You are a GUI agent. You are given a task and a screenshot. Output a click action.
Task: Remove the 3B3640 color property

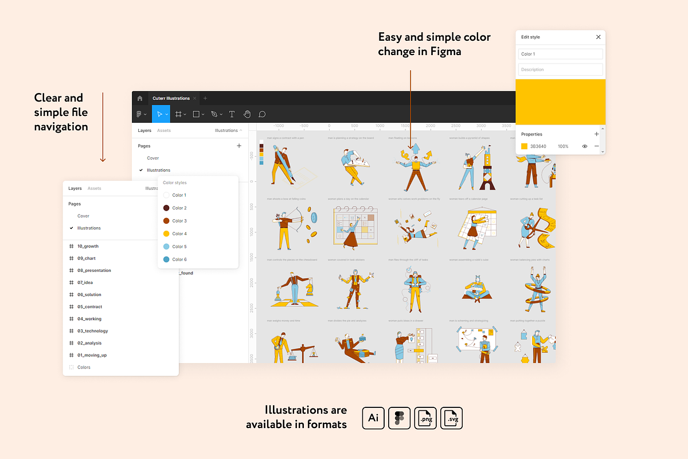(x=596, y=146)
